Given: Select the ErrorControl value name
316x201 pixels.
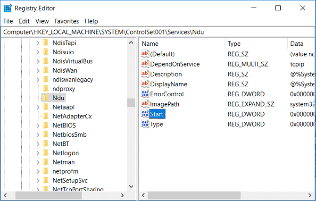Looking at the screenshot, I should (x=167, y=94).
